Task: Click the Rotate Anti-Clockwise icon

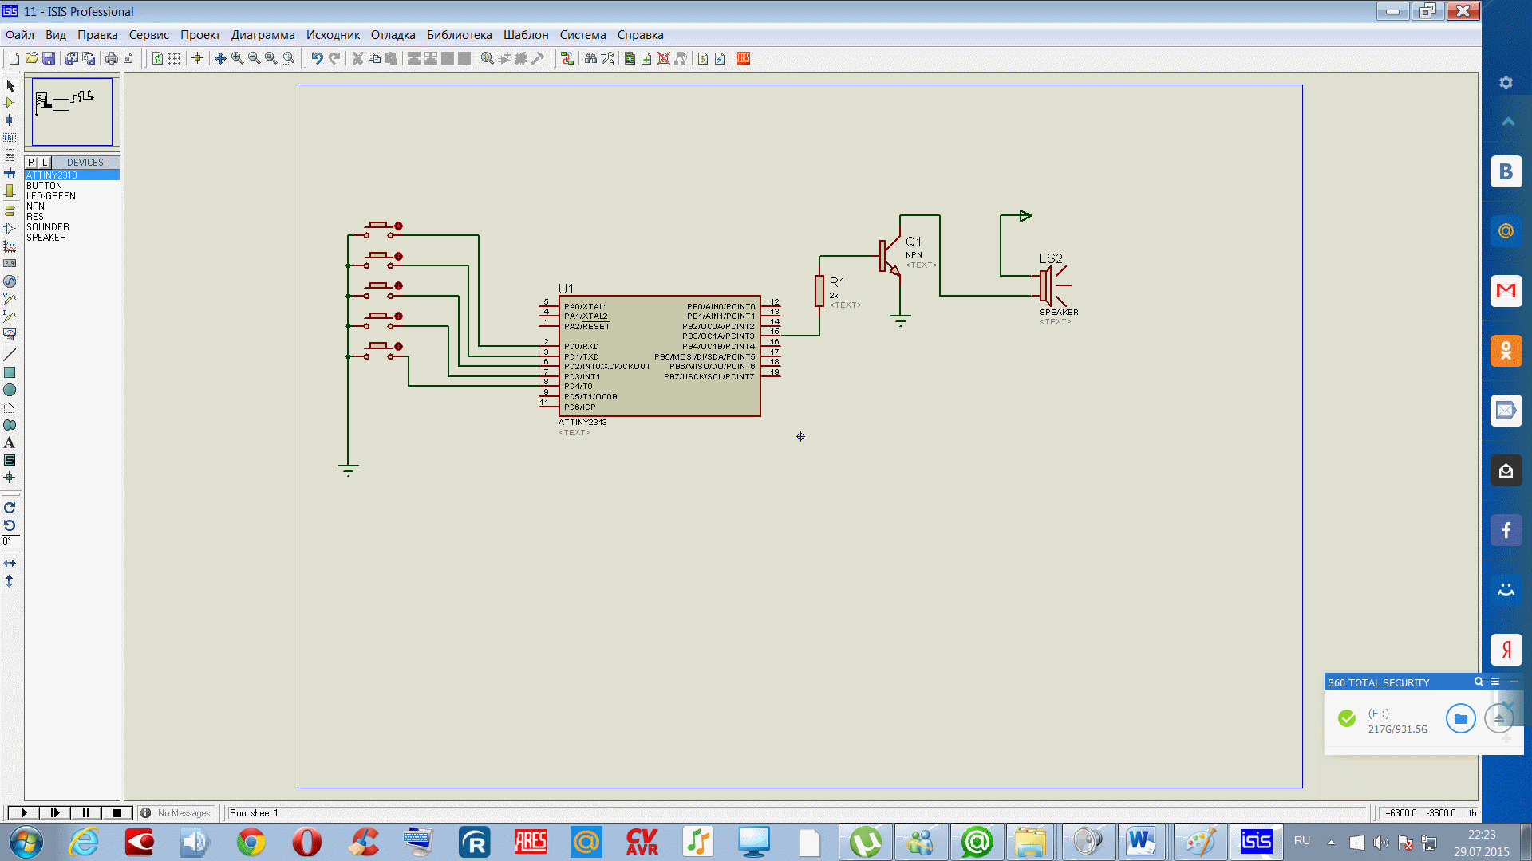Action: [10, 525]
